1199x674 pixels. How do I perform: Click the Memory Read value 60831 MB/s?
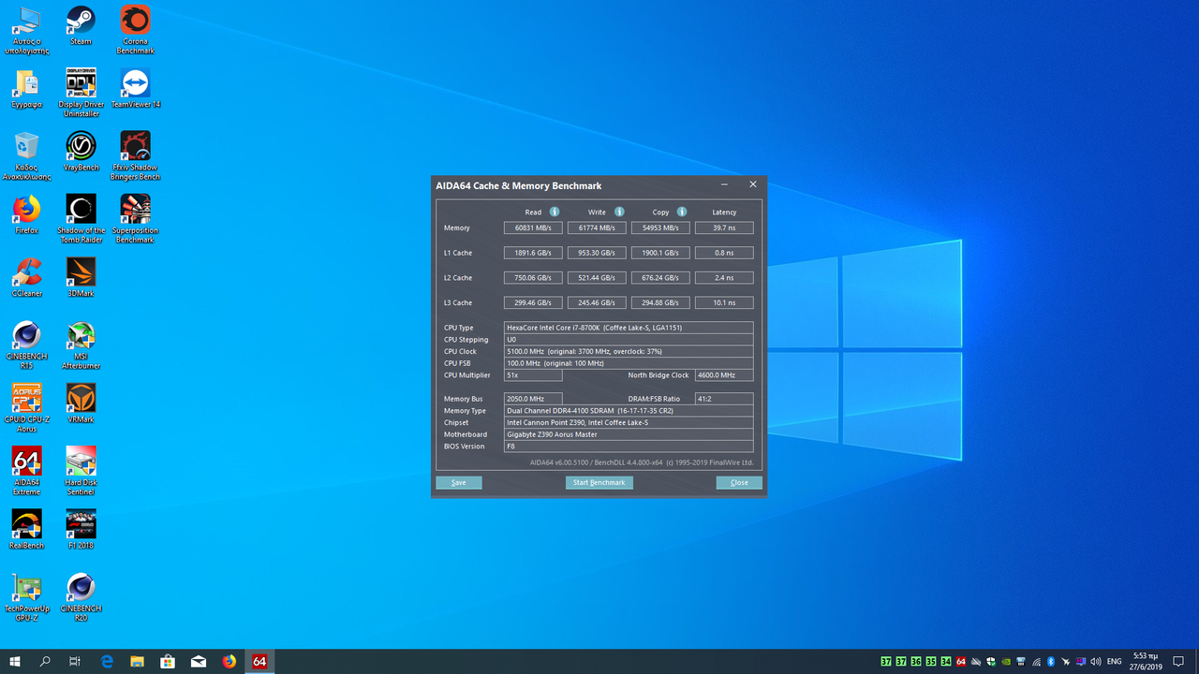[x=533, y=227]
